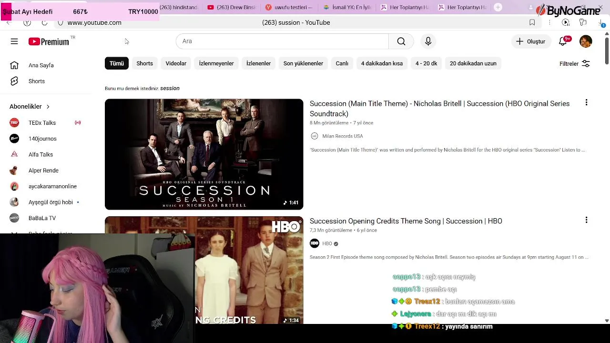
Task: Open the YouTube hamburger guide menu
Action: [x=14, y=41]
